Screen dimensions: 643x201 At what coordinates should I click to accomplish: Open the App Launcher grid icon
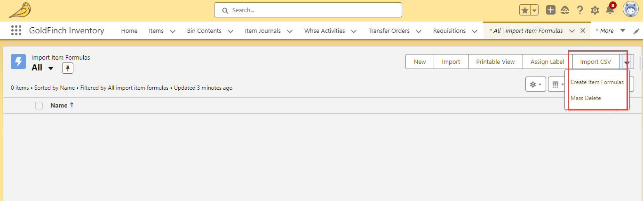coord(16,31)
